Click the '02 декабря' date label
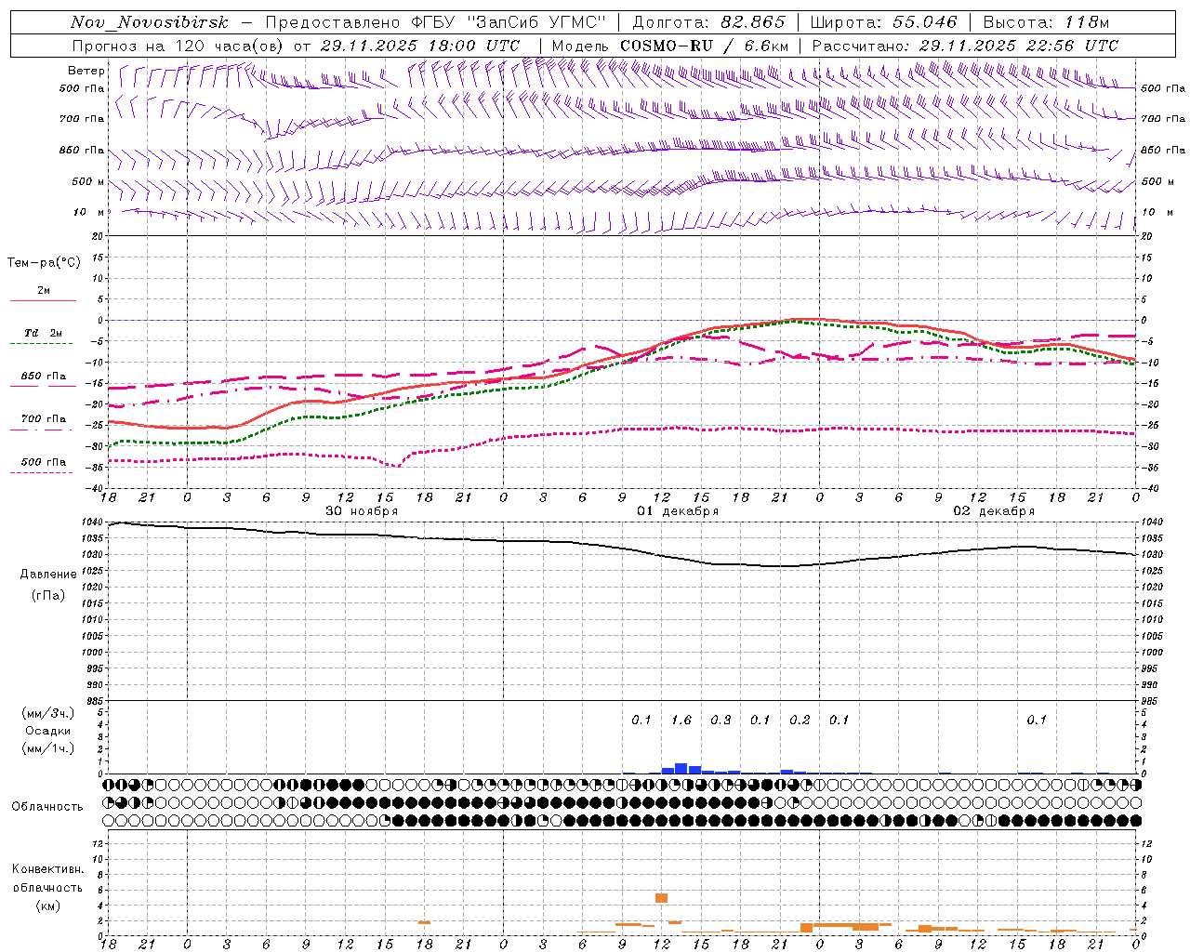 coord(994,511)
